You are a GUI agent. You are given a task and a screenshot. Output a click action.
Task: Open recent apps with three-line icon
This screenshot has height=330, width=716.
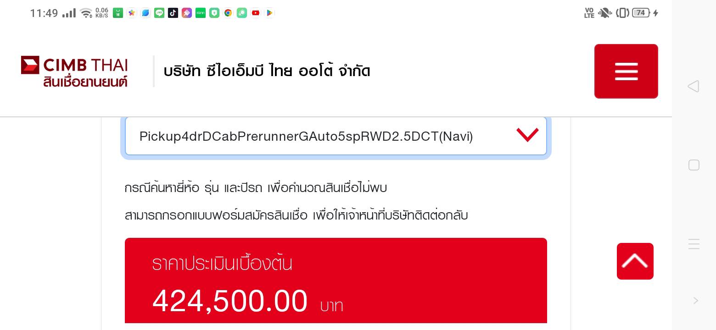(694, 244)
